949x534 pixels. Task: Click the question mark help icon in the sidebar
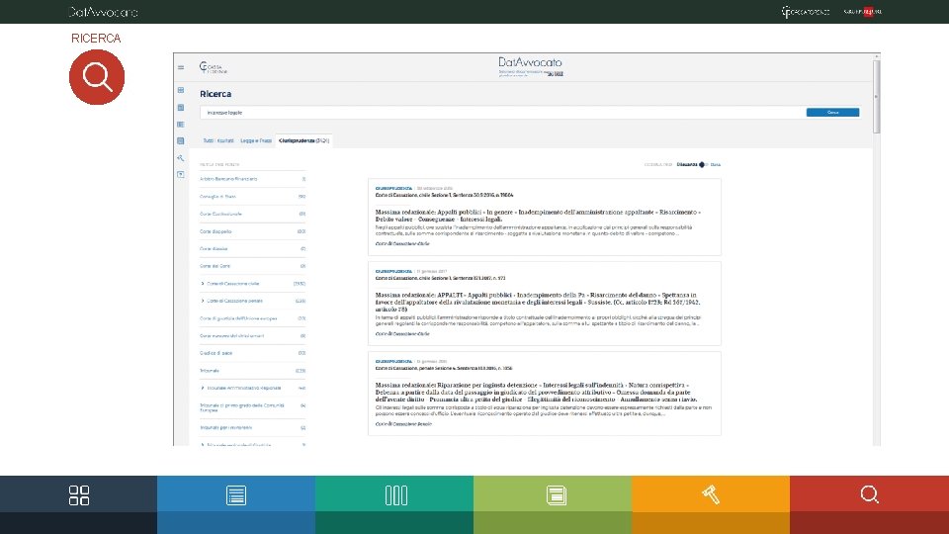(x=180, y=174)
